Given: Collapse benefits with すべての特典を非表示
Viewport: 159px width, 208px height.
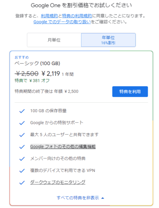Looking at the screenshot, I should (x=80, y=198).
